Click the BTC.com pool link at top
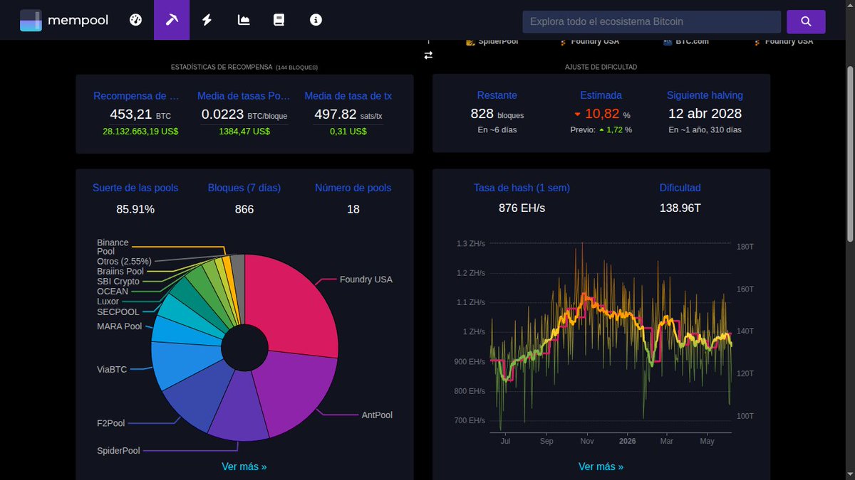Viewport: 855px width, 480px height. 686,41
